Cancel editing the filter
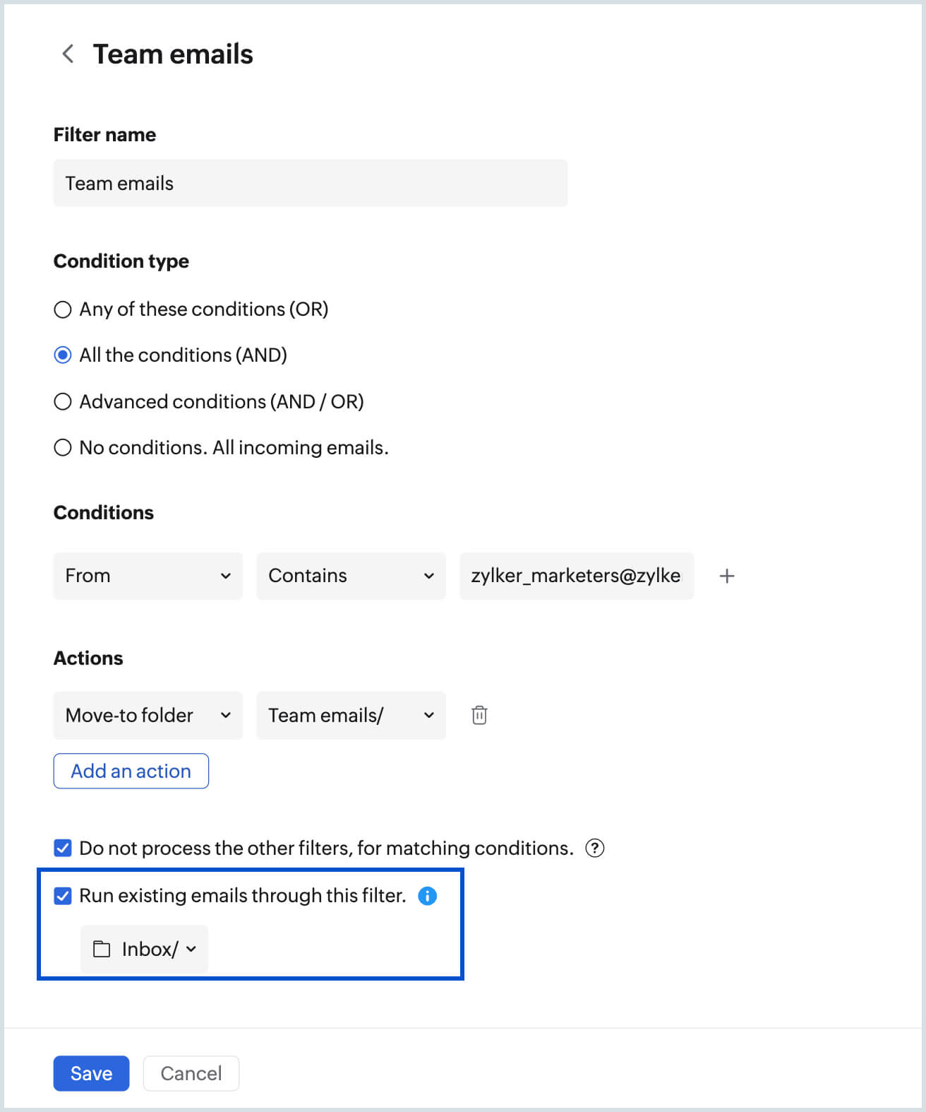The image size is (926, 1112). [x=191, y=1073]
